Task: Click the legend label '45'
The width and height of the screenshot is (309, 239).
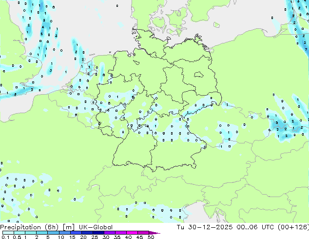Action: point(139,237)
